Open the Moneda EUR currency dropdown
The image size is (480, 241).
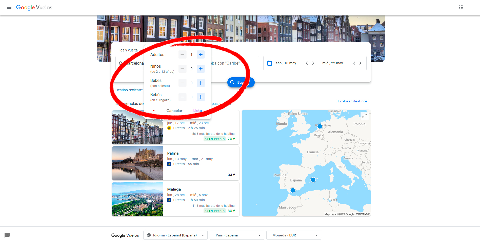tap(293, 235)
